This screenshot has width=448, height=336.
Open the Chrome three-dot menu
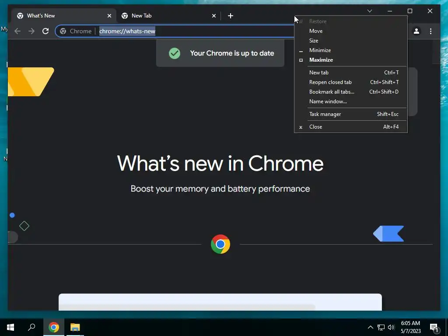[430, 31]
